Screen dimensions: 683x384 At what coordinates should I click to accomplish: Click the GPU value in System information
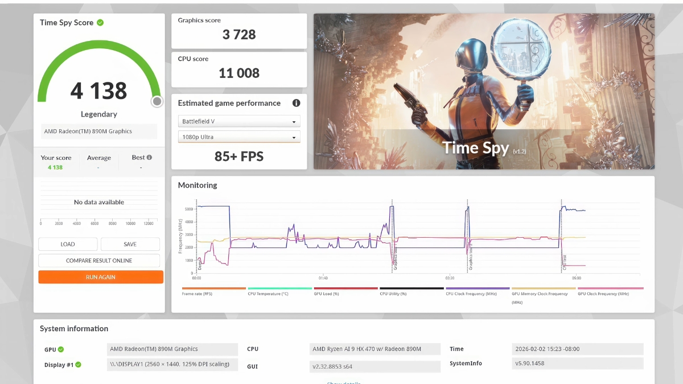coord(172,349)
